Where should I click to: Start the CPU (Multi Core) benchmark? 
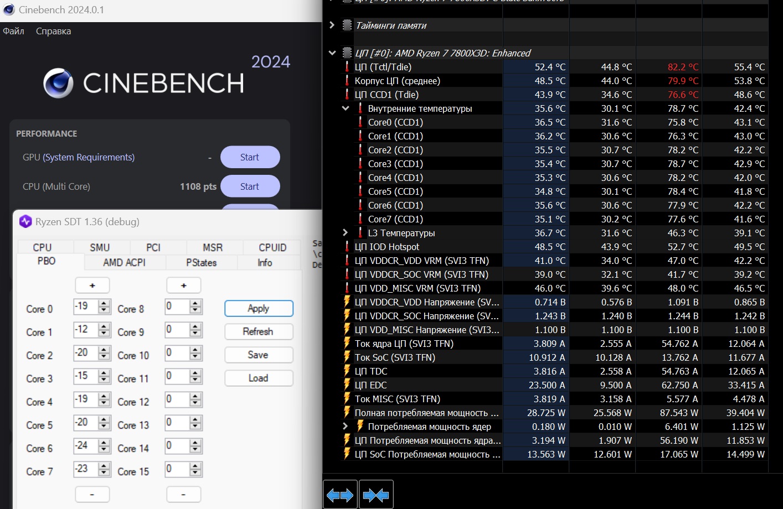[x=250, y=186]
